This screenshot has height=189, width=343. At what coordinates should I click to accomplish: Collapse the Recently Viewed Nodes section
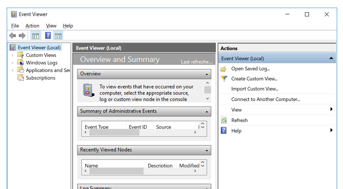coord(207,150)
